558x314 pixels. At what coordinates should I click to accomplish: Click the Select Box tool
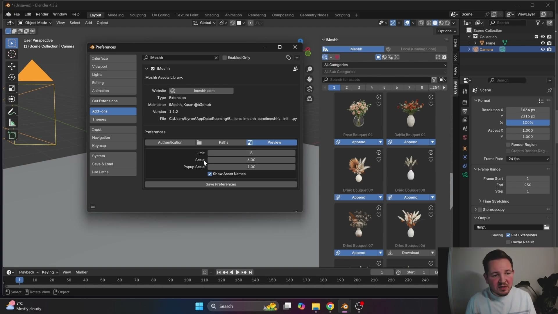click(12, 43)
